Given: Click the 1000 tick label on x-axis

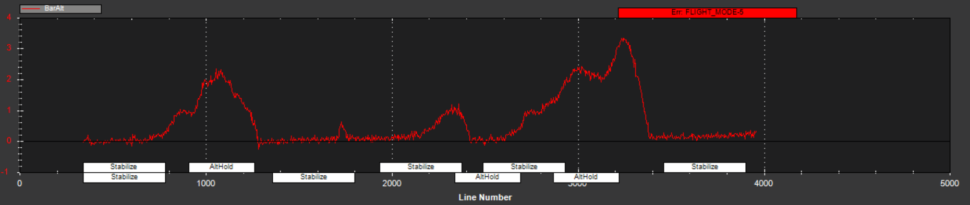Looking at the screenshot, I should (206, 184).
